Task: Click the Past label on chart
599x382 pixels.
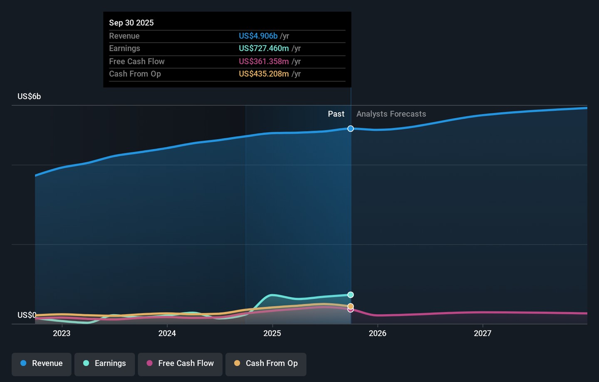Action: pos(336,114)
